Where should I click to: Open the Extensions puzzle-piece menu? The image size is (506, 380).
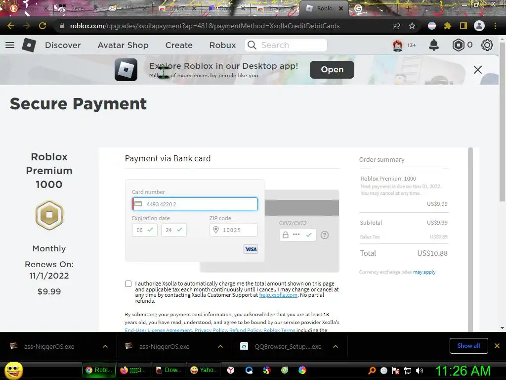pyautogui.click(x=448, y=26)
